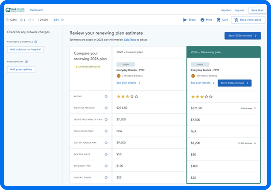Click info icon next to Generic Drugs
The image size is (271, 190).
(x=106, y=178)
